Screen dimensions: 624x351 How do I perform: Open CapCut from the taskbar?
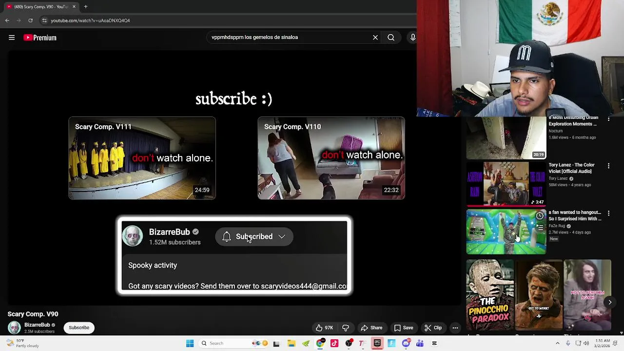tap(434, 343)
